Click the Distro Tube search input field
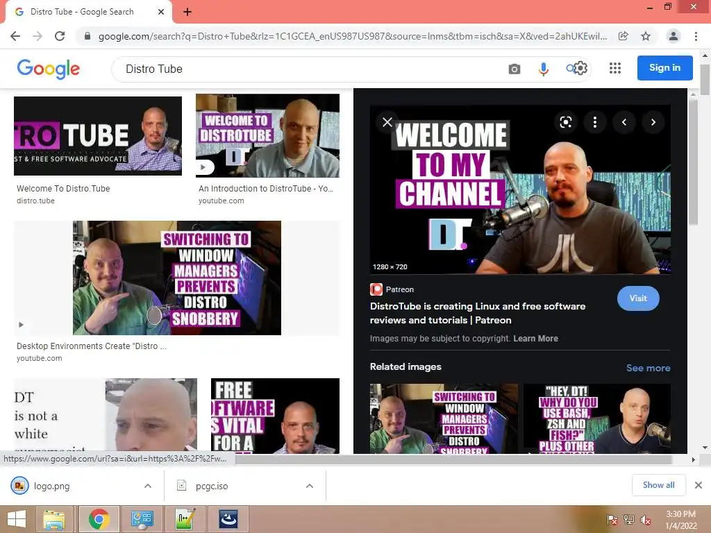This screenshot has width=711, height=533. pos(308,69)
